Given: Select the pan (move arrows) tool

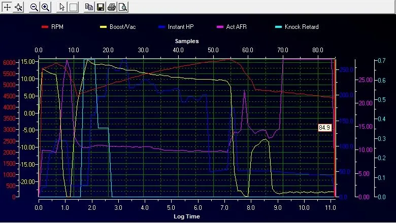Looking at the screenshot, I should coord(7,7).
